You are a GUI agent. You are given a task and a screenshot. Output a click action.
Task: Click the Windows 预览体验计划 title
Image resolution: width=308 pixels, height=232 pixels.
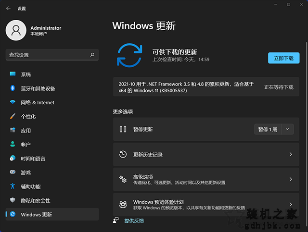coord(158,202)
